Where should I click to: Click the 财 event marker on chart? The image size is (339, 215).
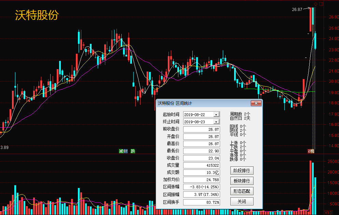pos(125,151)
